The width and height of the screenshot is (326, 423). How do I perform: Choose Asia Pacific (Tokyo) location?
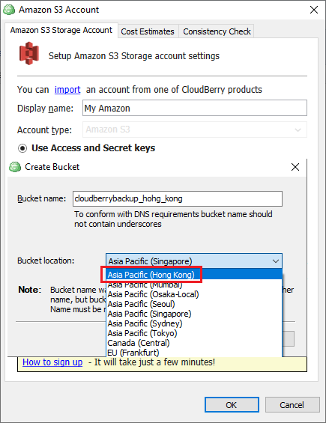(194, 333)
